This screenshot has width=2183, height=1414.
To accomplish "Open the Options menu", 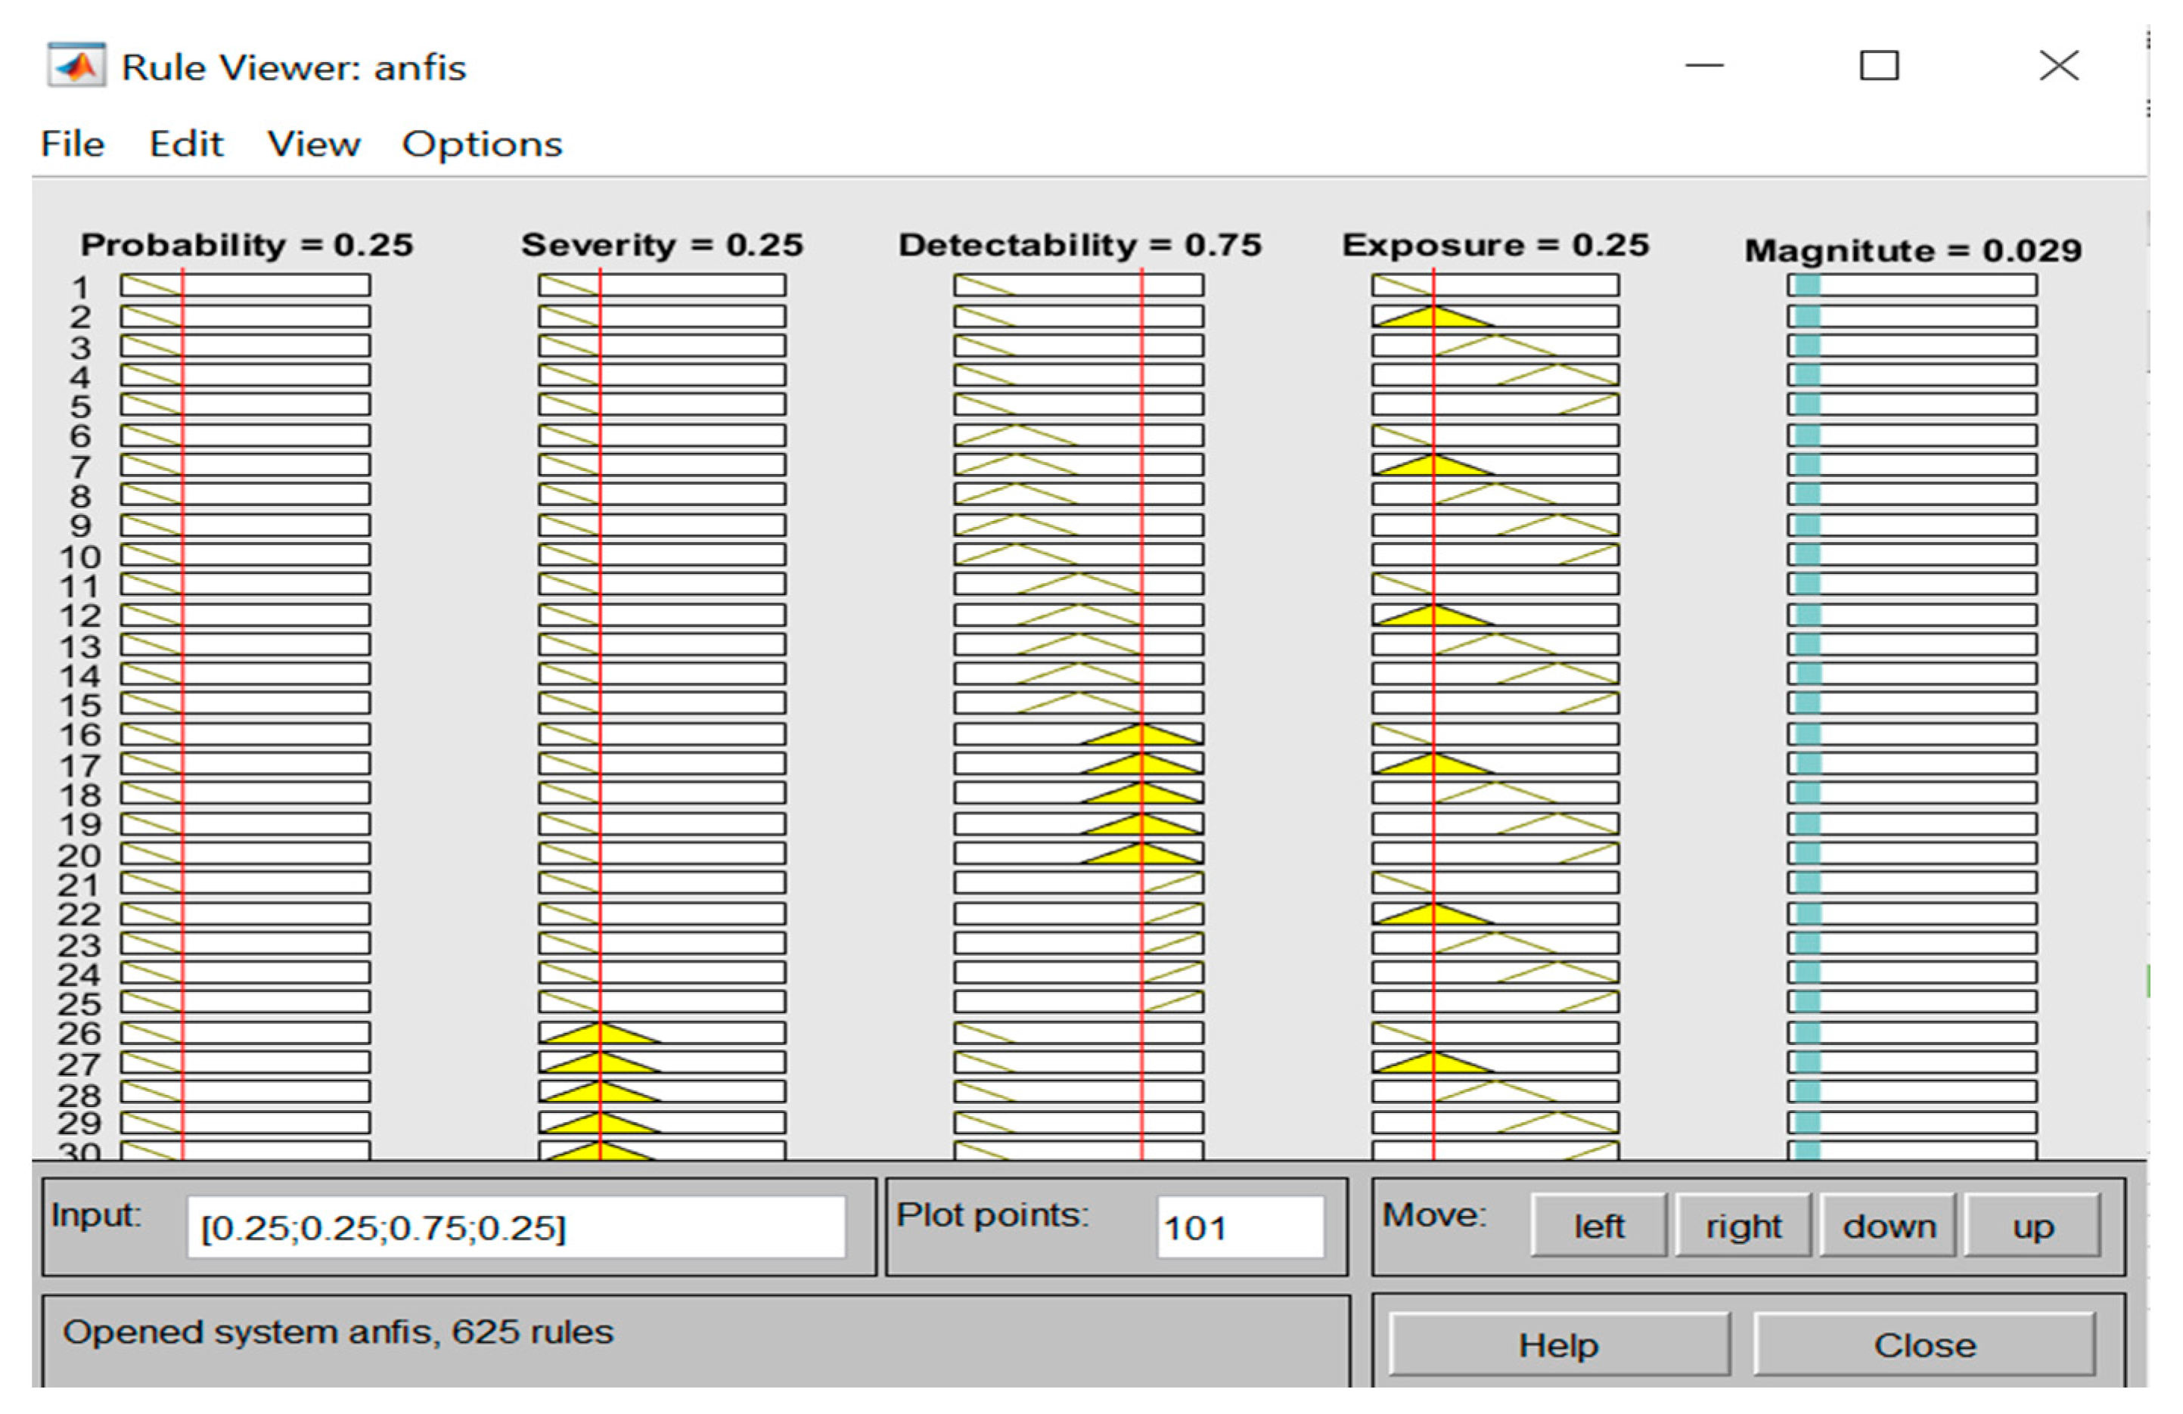I will click(482, 144).
